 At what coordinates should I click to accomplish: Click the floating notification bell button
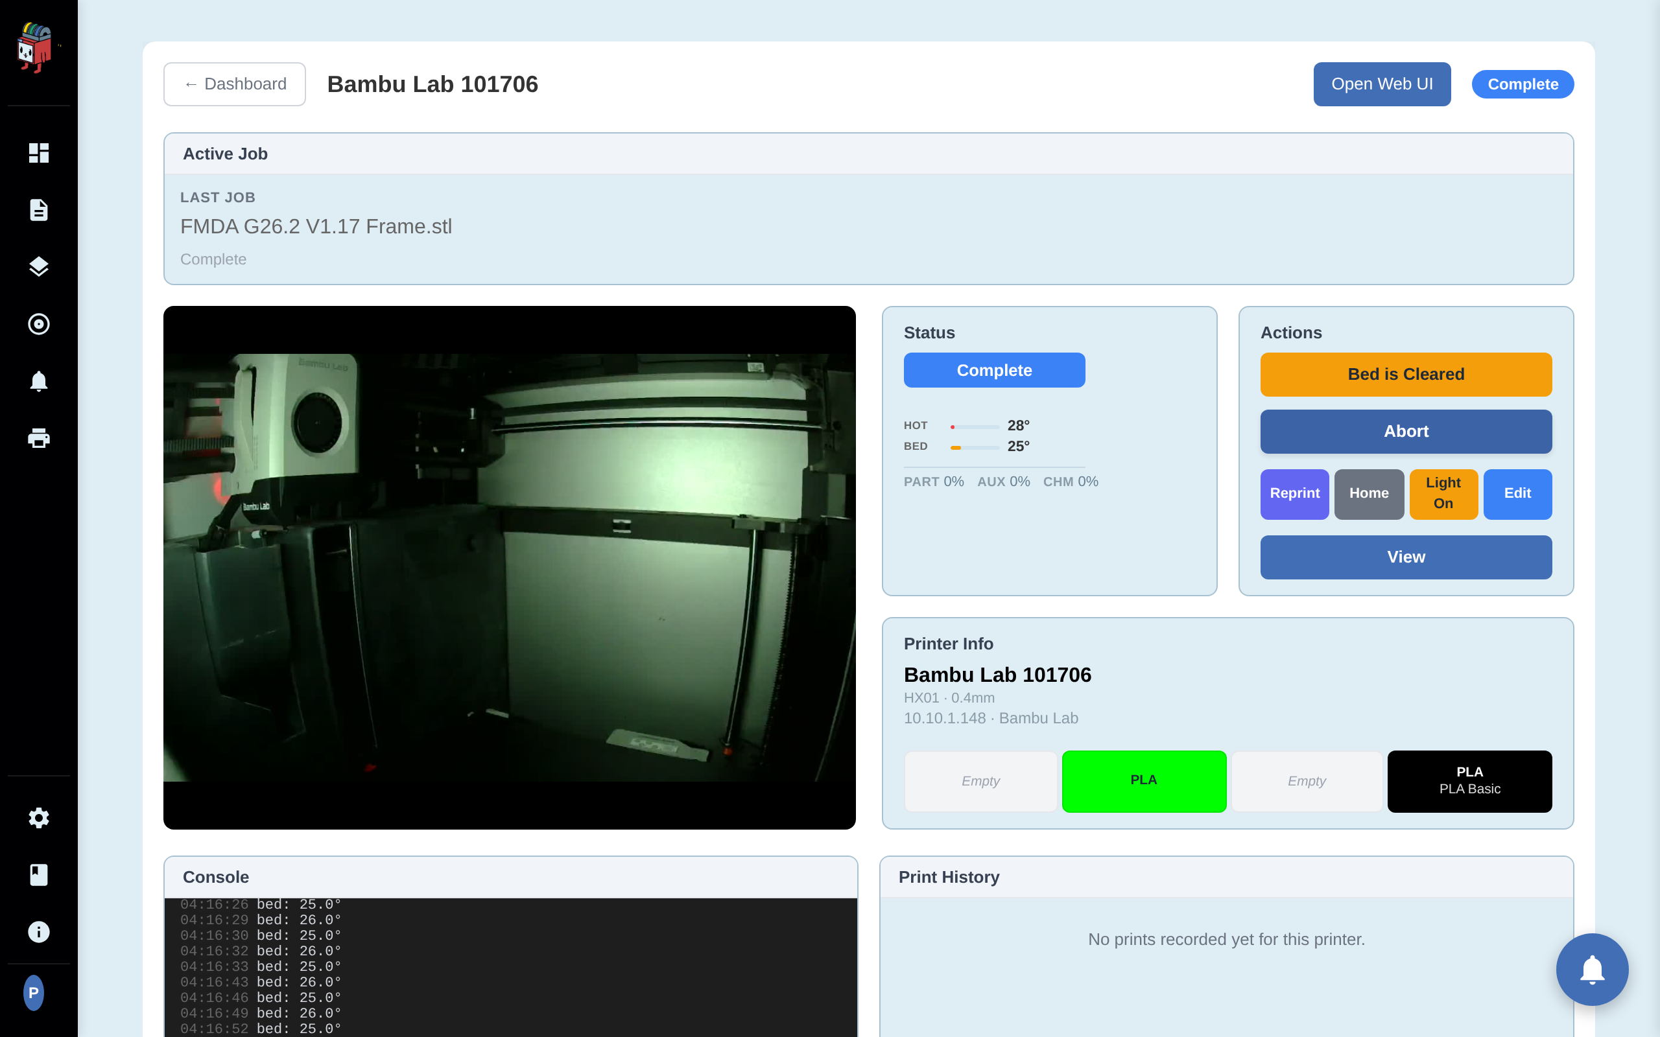[x=1591, y=968]
